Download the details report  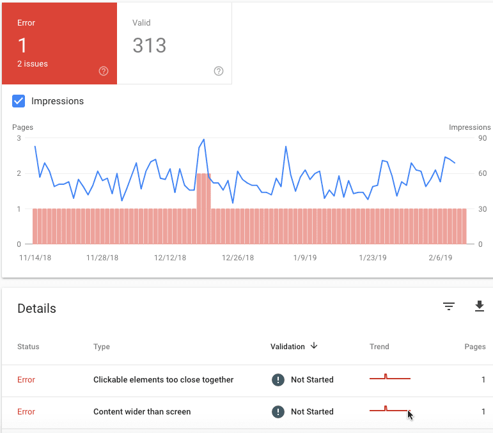click(479, 306)
